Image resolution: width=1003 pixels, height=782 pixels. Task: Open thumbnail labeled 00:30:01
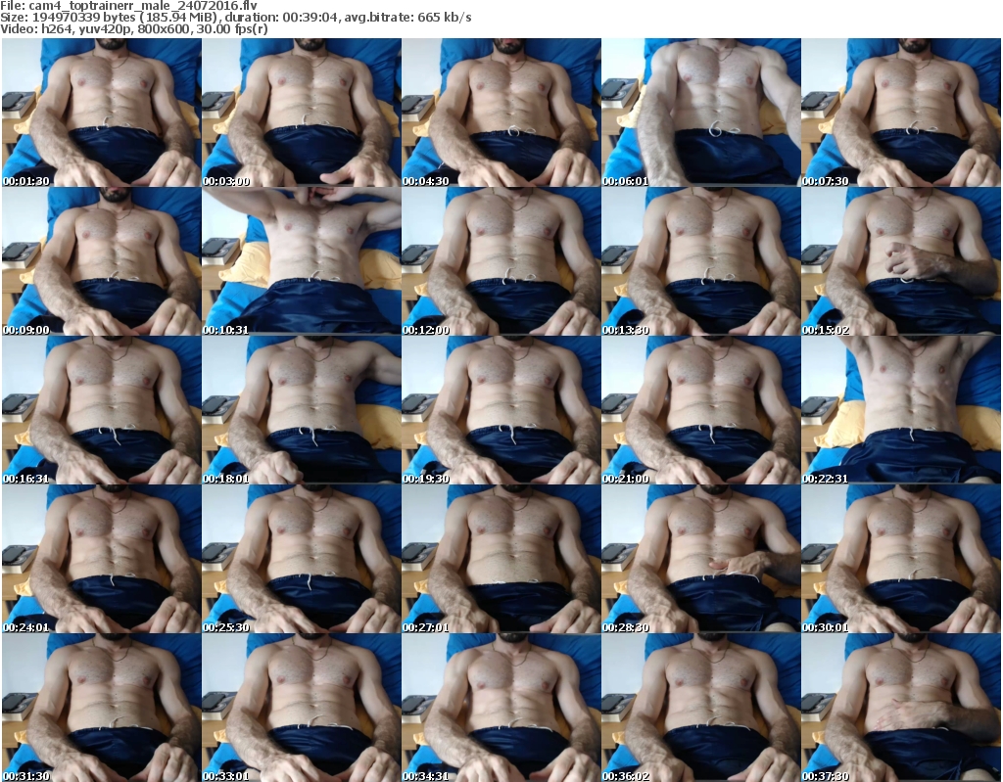(x=901, y=560)
